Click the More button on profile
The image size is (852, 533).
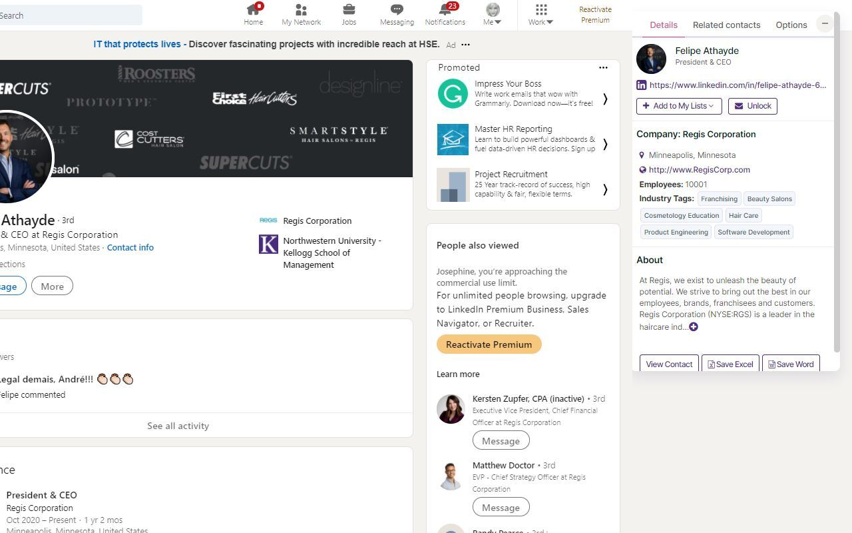pyautogui.click(x=52, y=286)
